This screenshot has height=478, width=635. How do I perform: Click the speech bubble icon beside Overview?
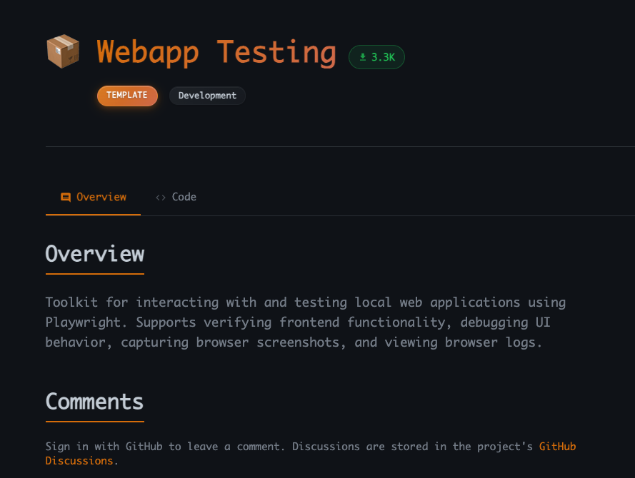pos(66,197)
